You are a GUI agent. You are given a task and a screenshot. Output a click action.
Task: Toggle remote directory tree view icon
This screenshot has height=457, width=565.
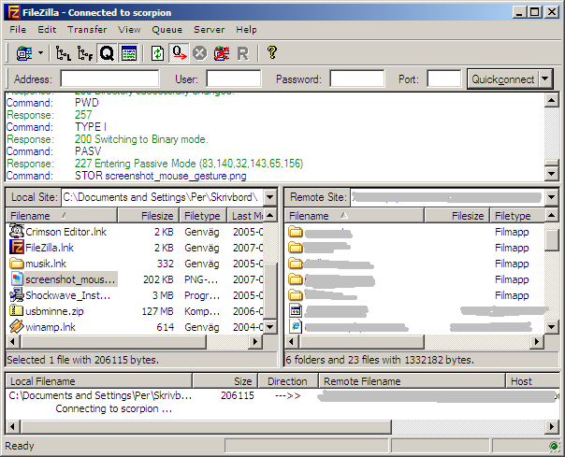click(x=85, y=53)
